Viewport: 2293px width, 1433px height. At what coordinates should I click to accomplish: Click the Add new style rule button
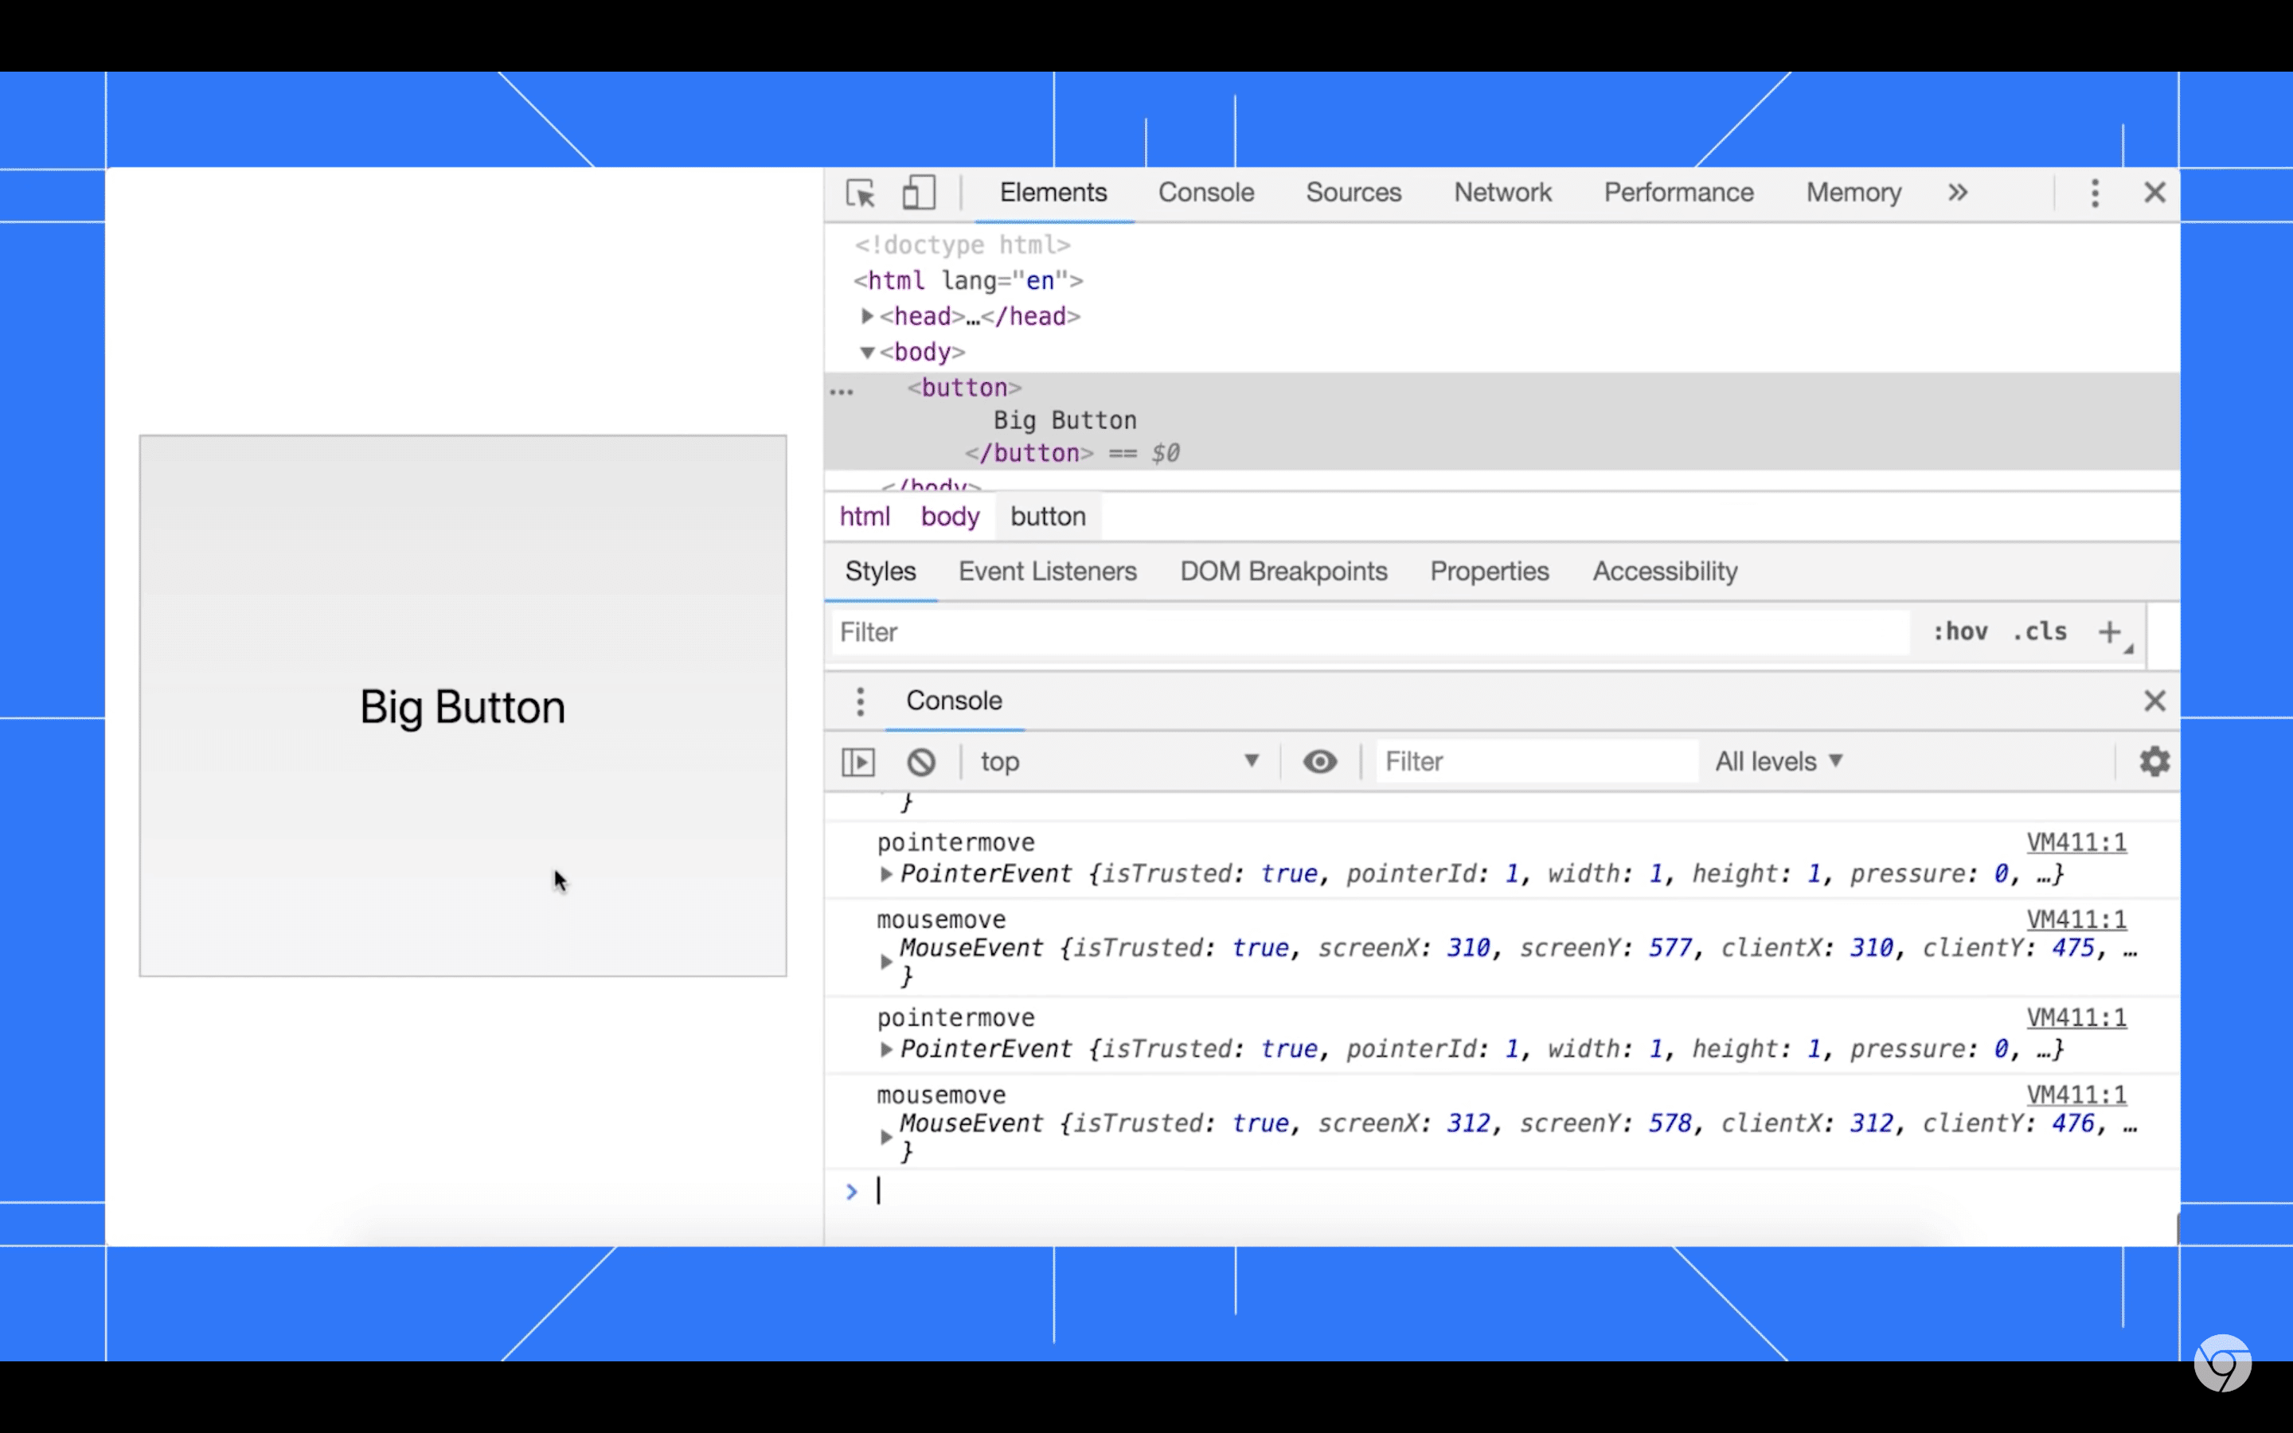pos(2111,632)
